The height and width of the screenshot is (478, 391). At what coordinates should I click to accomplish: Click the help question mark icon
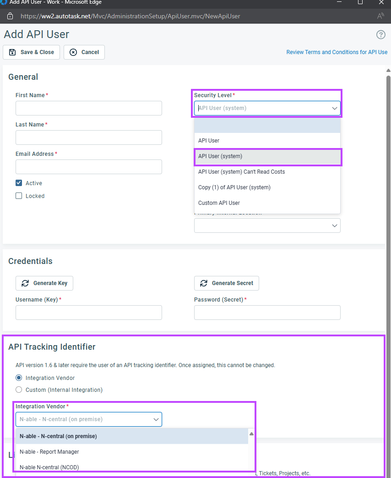point(380,35)
